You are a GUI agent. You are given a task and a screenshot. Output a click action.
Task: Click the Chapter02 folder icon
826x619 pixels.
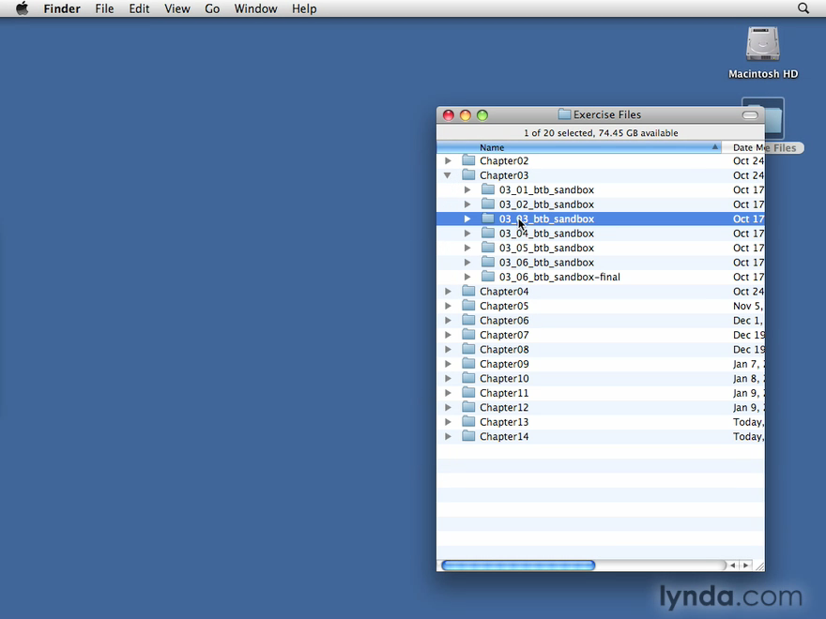(468, 160)
